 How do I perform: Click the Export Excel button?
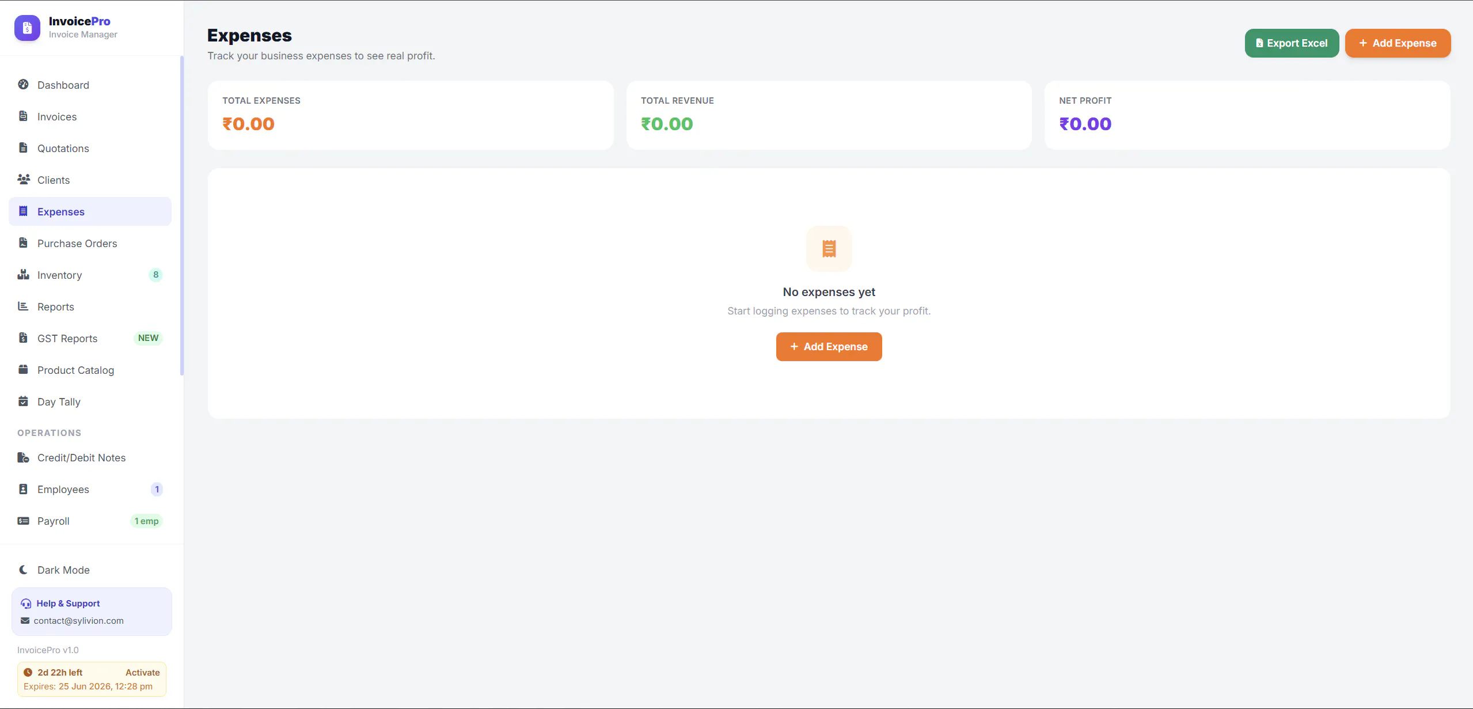coord(1292,43)
